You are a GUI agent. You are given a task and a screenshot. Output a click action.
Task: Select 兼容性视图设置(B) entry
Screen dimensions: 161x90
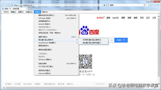point(56,50)
